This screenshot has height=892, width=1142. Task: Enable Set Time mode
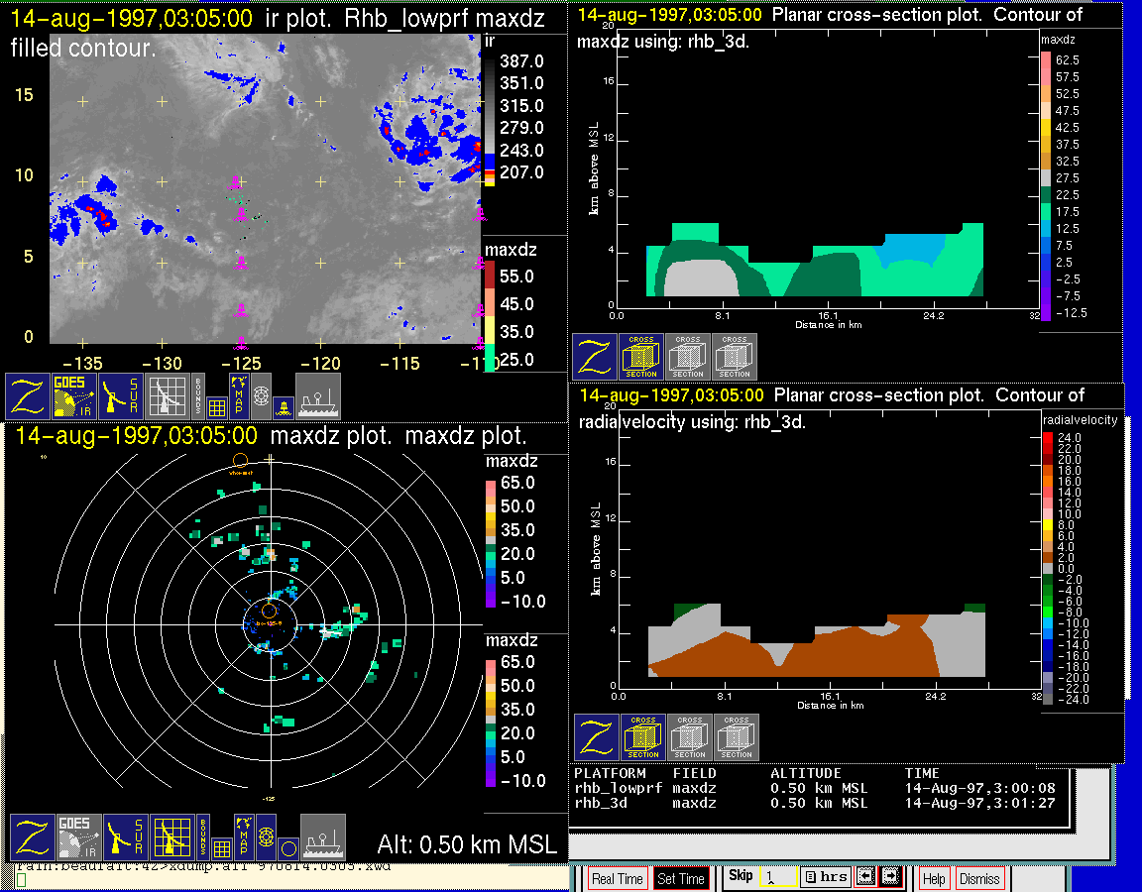pos(681,878)
